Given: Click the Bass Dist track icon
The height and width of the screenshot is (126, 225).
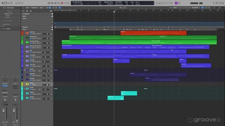Looking at the screenshot, I should (27, 33).
